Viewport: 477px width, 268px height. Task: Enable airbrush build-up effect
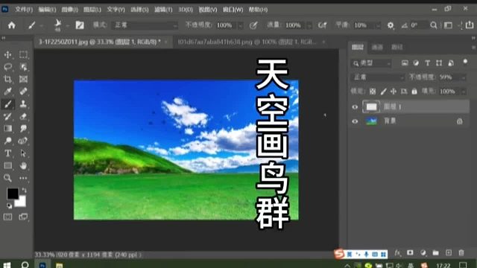(322, 25)
